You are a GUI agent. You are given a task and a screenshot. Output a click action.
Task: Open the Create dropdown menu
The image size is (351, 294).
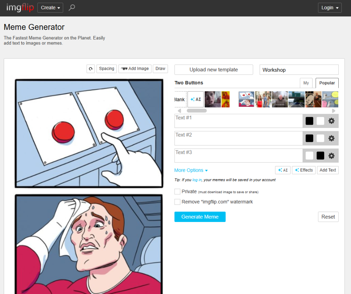(50, 7)
